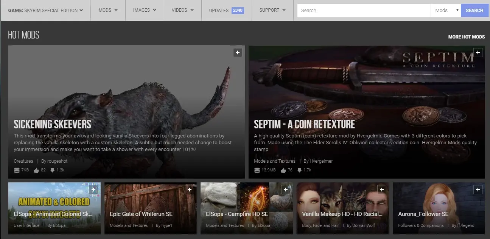Click thumbs-up endorsement icon on Septim card
The width and height of the screenshot is (490, 239).
(x=283, y=170)
